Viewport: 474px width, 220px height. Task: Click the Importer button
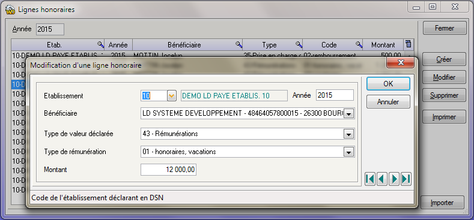(x=442, y=203)
